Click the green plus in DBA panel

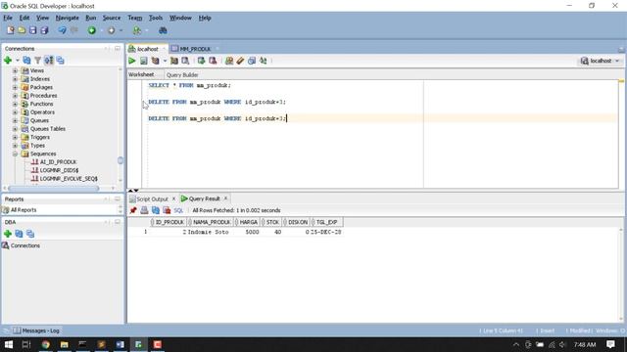pyautogui.click(x=8, y=234)
